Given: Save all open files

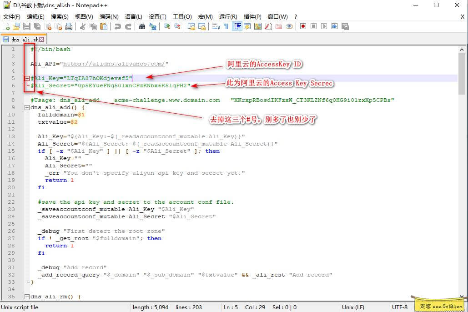Looking at the screenshot, I should 36,27.
